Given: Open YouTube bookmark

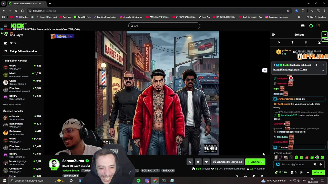Looking at the screenshot, I should [x=65, y=17].
